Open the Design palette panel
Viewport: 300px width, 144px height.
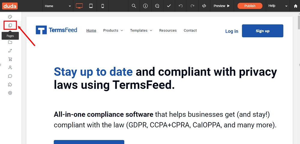click(10, 17)
